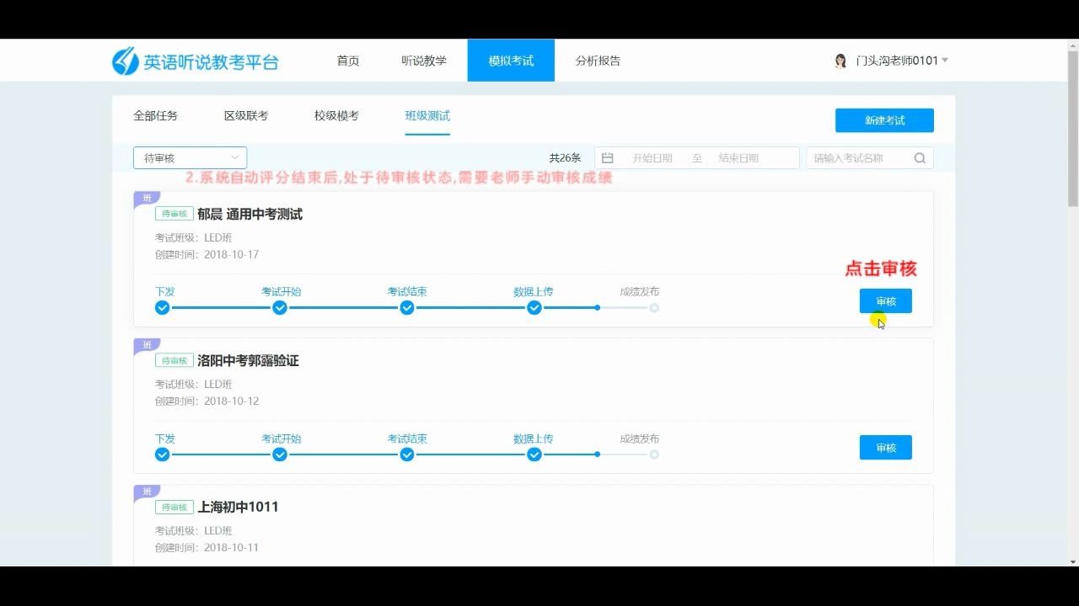Click 待审核 tag beside 洛阳中考郭露验证
Image resolution: width=1079 pixels, height=606 pixels.
[174, 360]
